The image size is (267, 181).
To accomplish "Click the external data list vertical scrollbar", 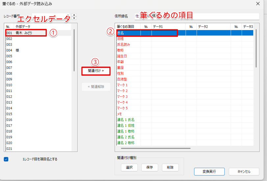I will click(74, 50).
